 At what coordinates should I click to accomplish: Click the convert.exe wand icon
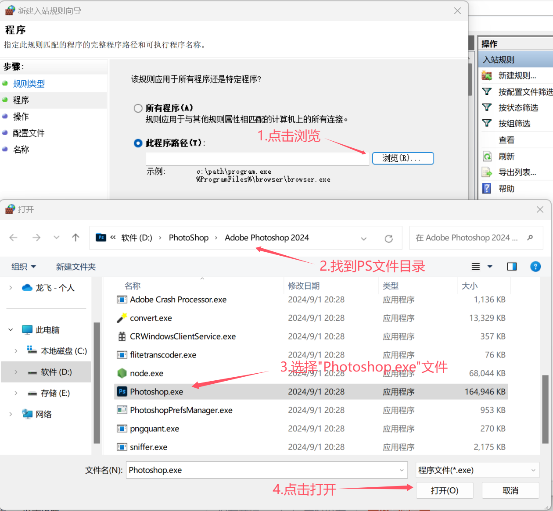click(122, 318)
